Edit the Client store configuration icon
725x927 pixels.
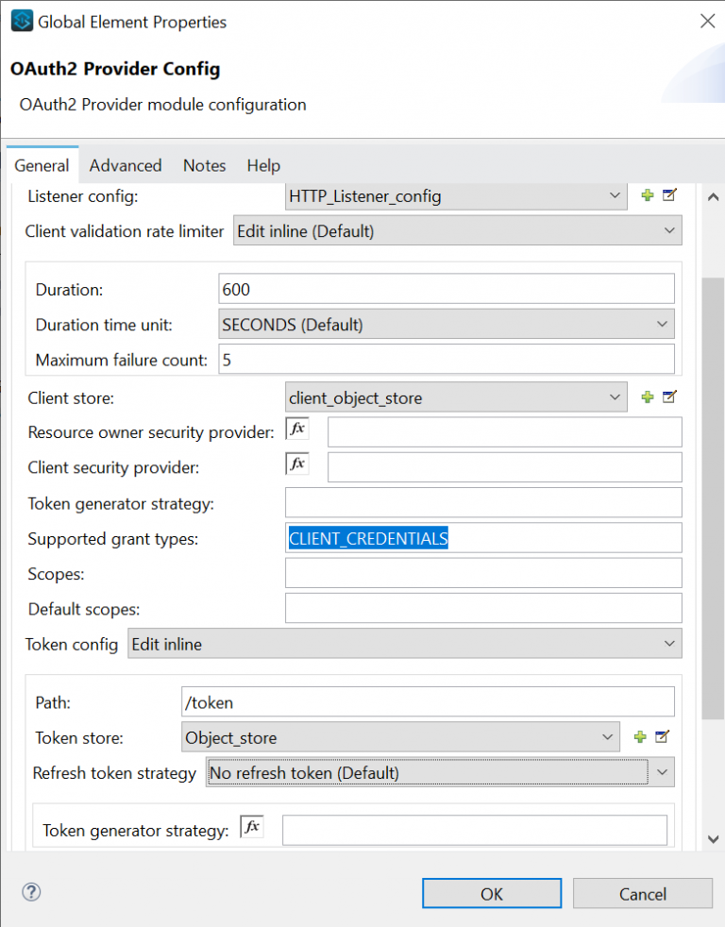tap(669, 397)
